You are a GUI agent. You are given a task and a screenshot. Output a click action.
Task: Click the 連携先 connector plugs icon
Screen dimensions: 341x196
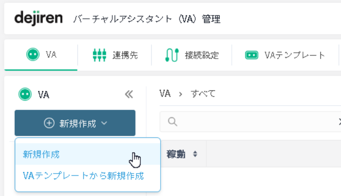click(99, 55)
